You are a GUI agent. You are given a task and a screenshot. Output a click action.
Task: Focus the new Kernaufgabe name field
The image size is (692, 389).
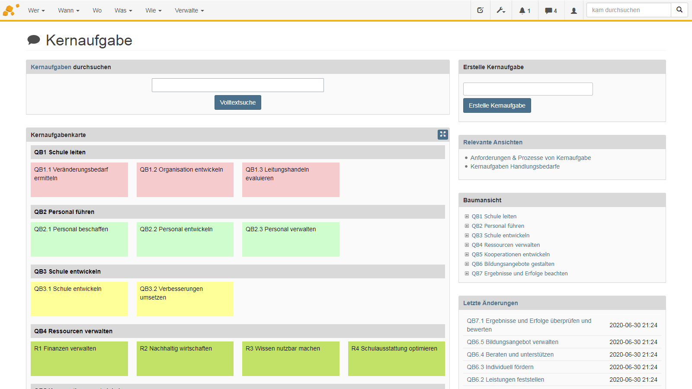pos(528,89)
